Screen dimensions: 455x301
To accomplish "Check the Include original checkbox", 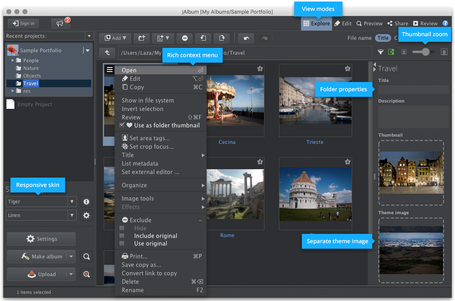I will pos(122,236).
